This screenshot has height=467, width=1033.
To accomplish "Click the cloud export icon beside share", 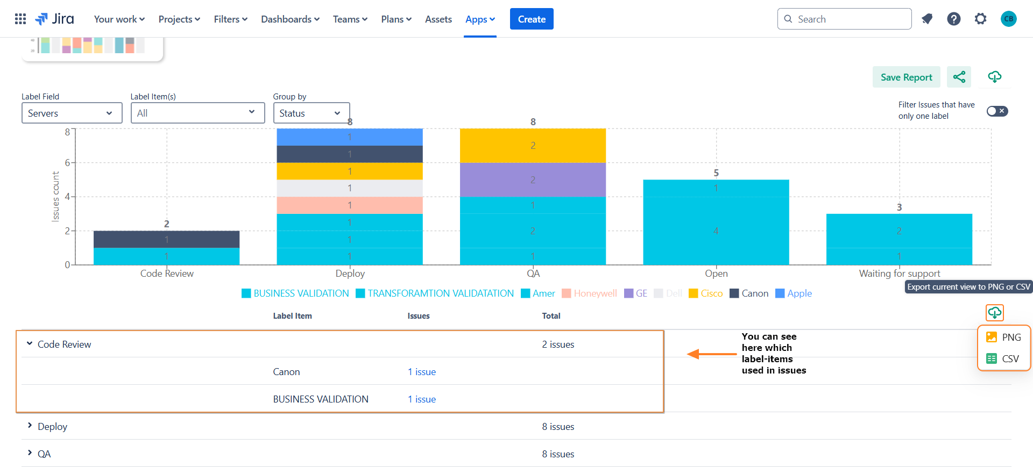I will [994, 77].
